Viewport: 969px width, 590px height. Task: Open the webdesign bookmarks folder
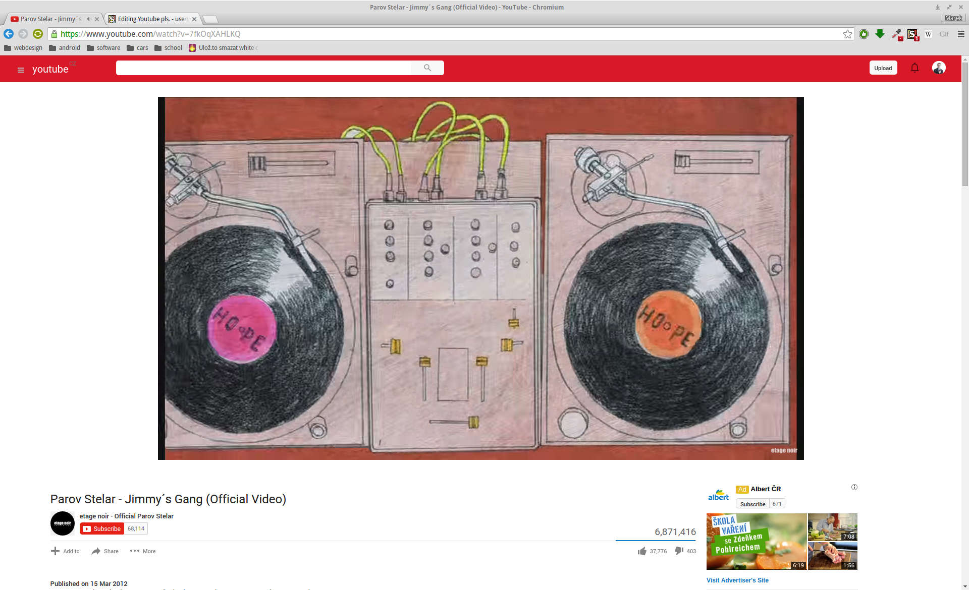(23, 48)
